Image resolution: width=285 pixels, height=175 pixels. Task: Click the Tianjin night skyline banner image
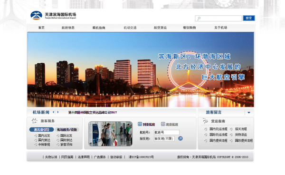141,69
